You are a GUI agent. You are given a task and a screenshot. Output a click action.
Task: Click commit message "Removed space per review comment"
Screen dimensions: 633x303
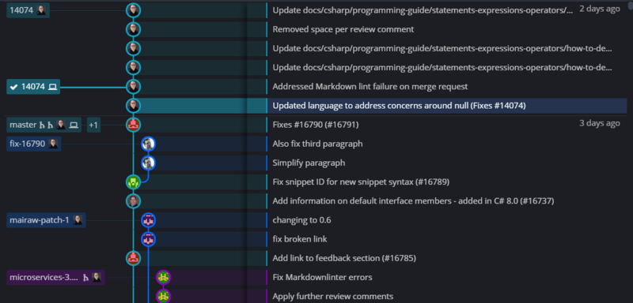click(x=343, y=29)
